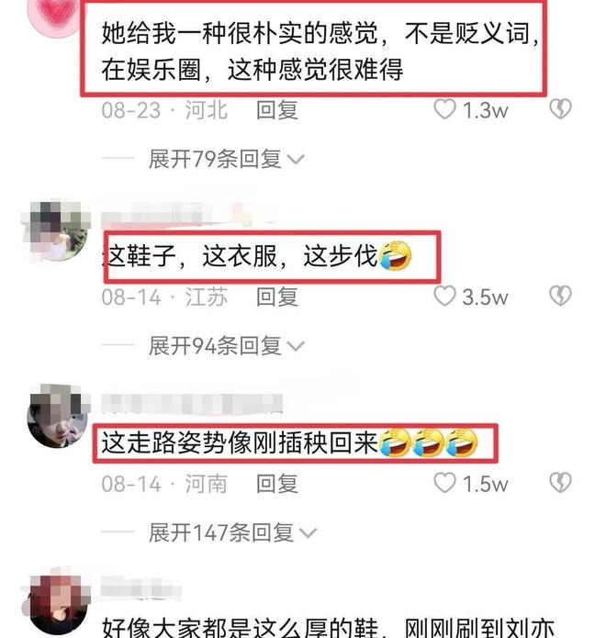This screenshot has width=606, height=638.
Task: Tap blurred username above 这走路姿势 comment
Action: point(192,404)
